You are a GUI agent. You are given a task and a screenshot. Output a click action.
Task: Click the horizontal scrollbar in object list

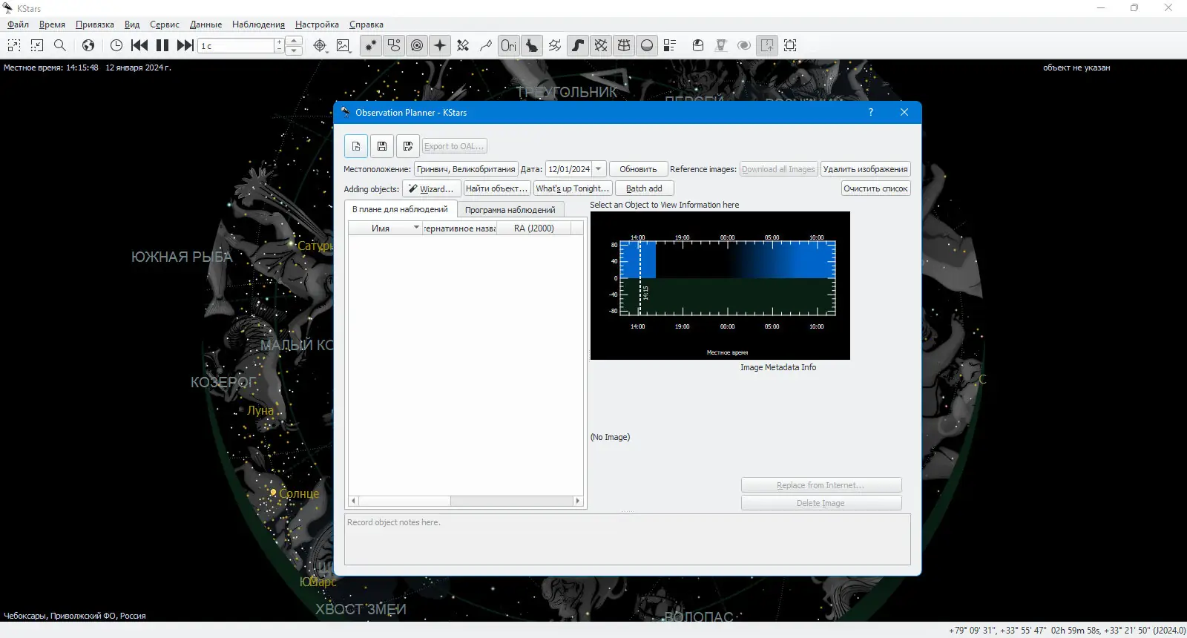pos(466,501)
